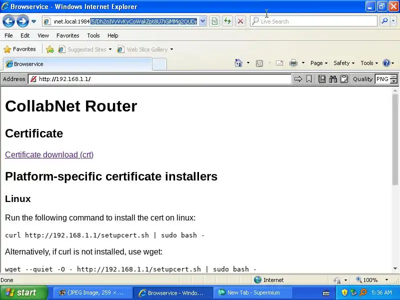Open the Favorites center star button

19,49
